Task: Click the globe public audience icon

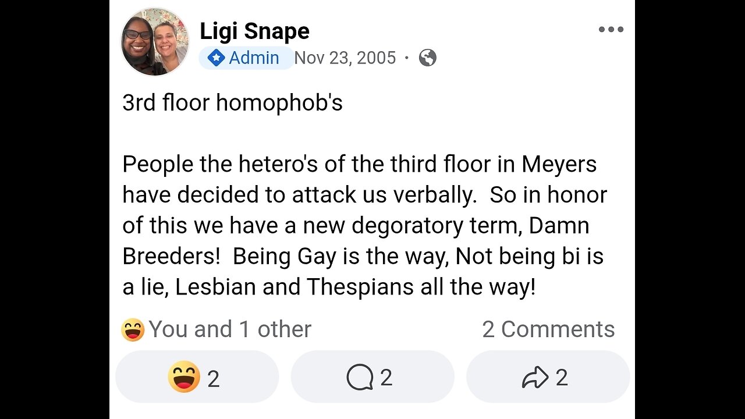Action: [427, 58]
